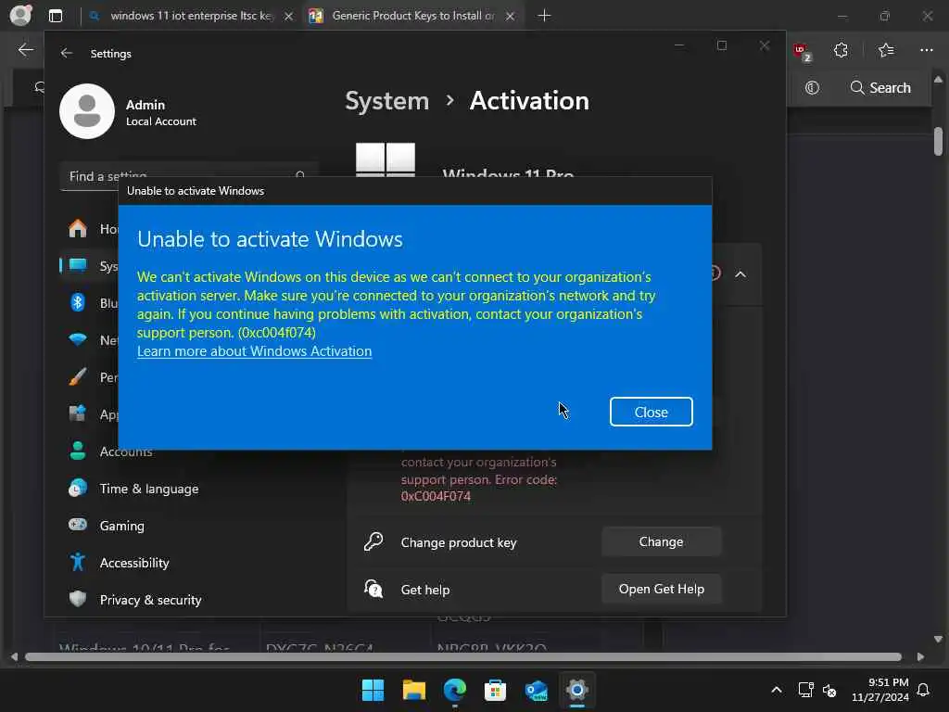Click the Accounts person icon

coord(78,451)
